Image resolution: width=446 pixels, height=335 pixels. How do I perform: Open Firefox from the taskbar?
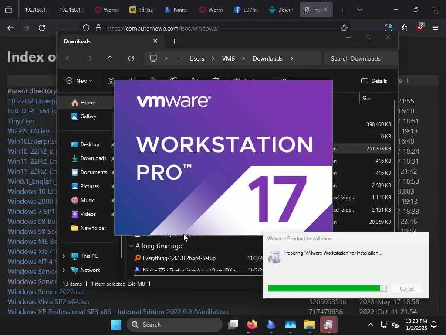point(252,325)
